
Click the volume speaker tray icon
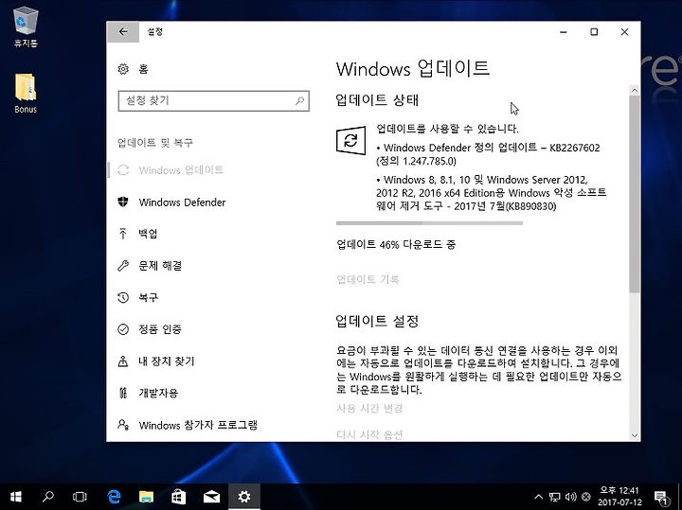(x=570, y=497)
